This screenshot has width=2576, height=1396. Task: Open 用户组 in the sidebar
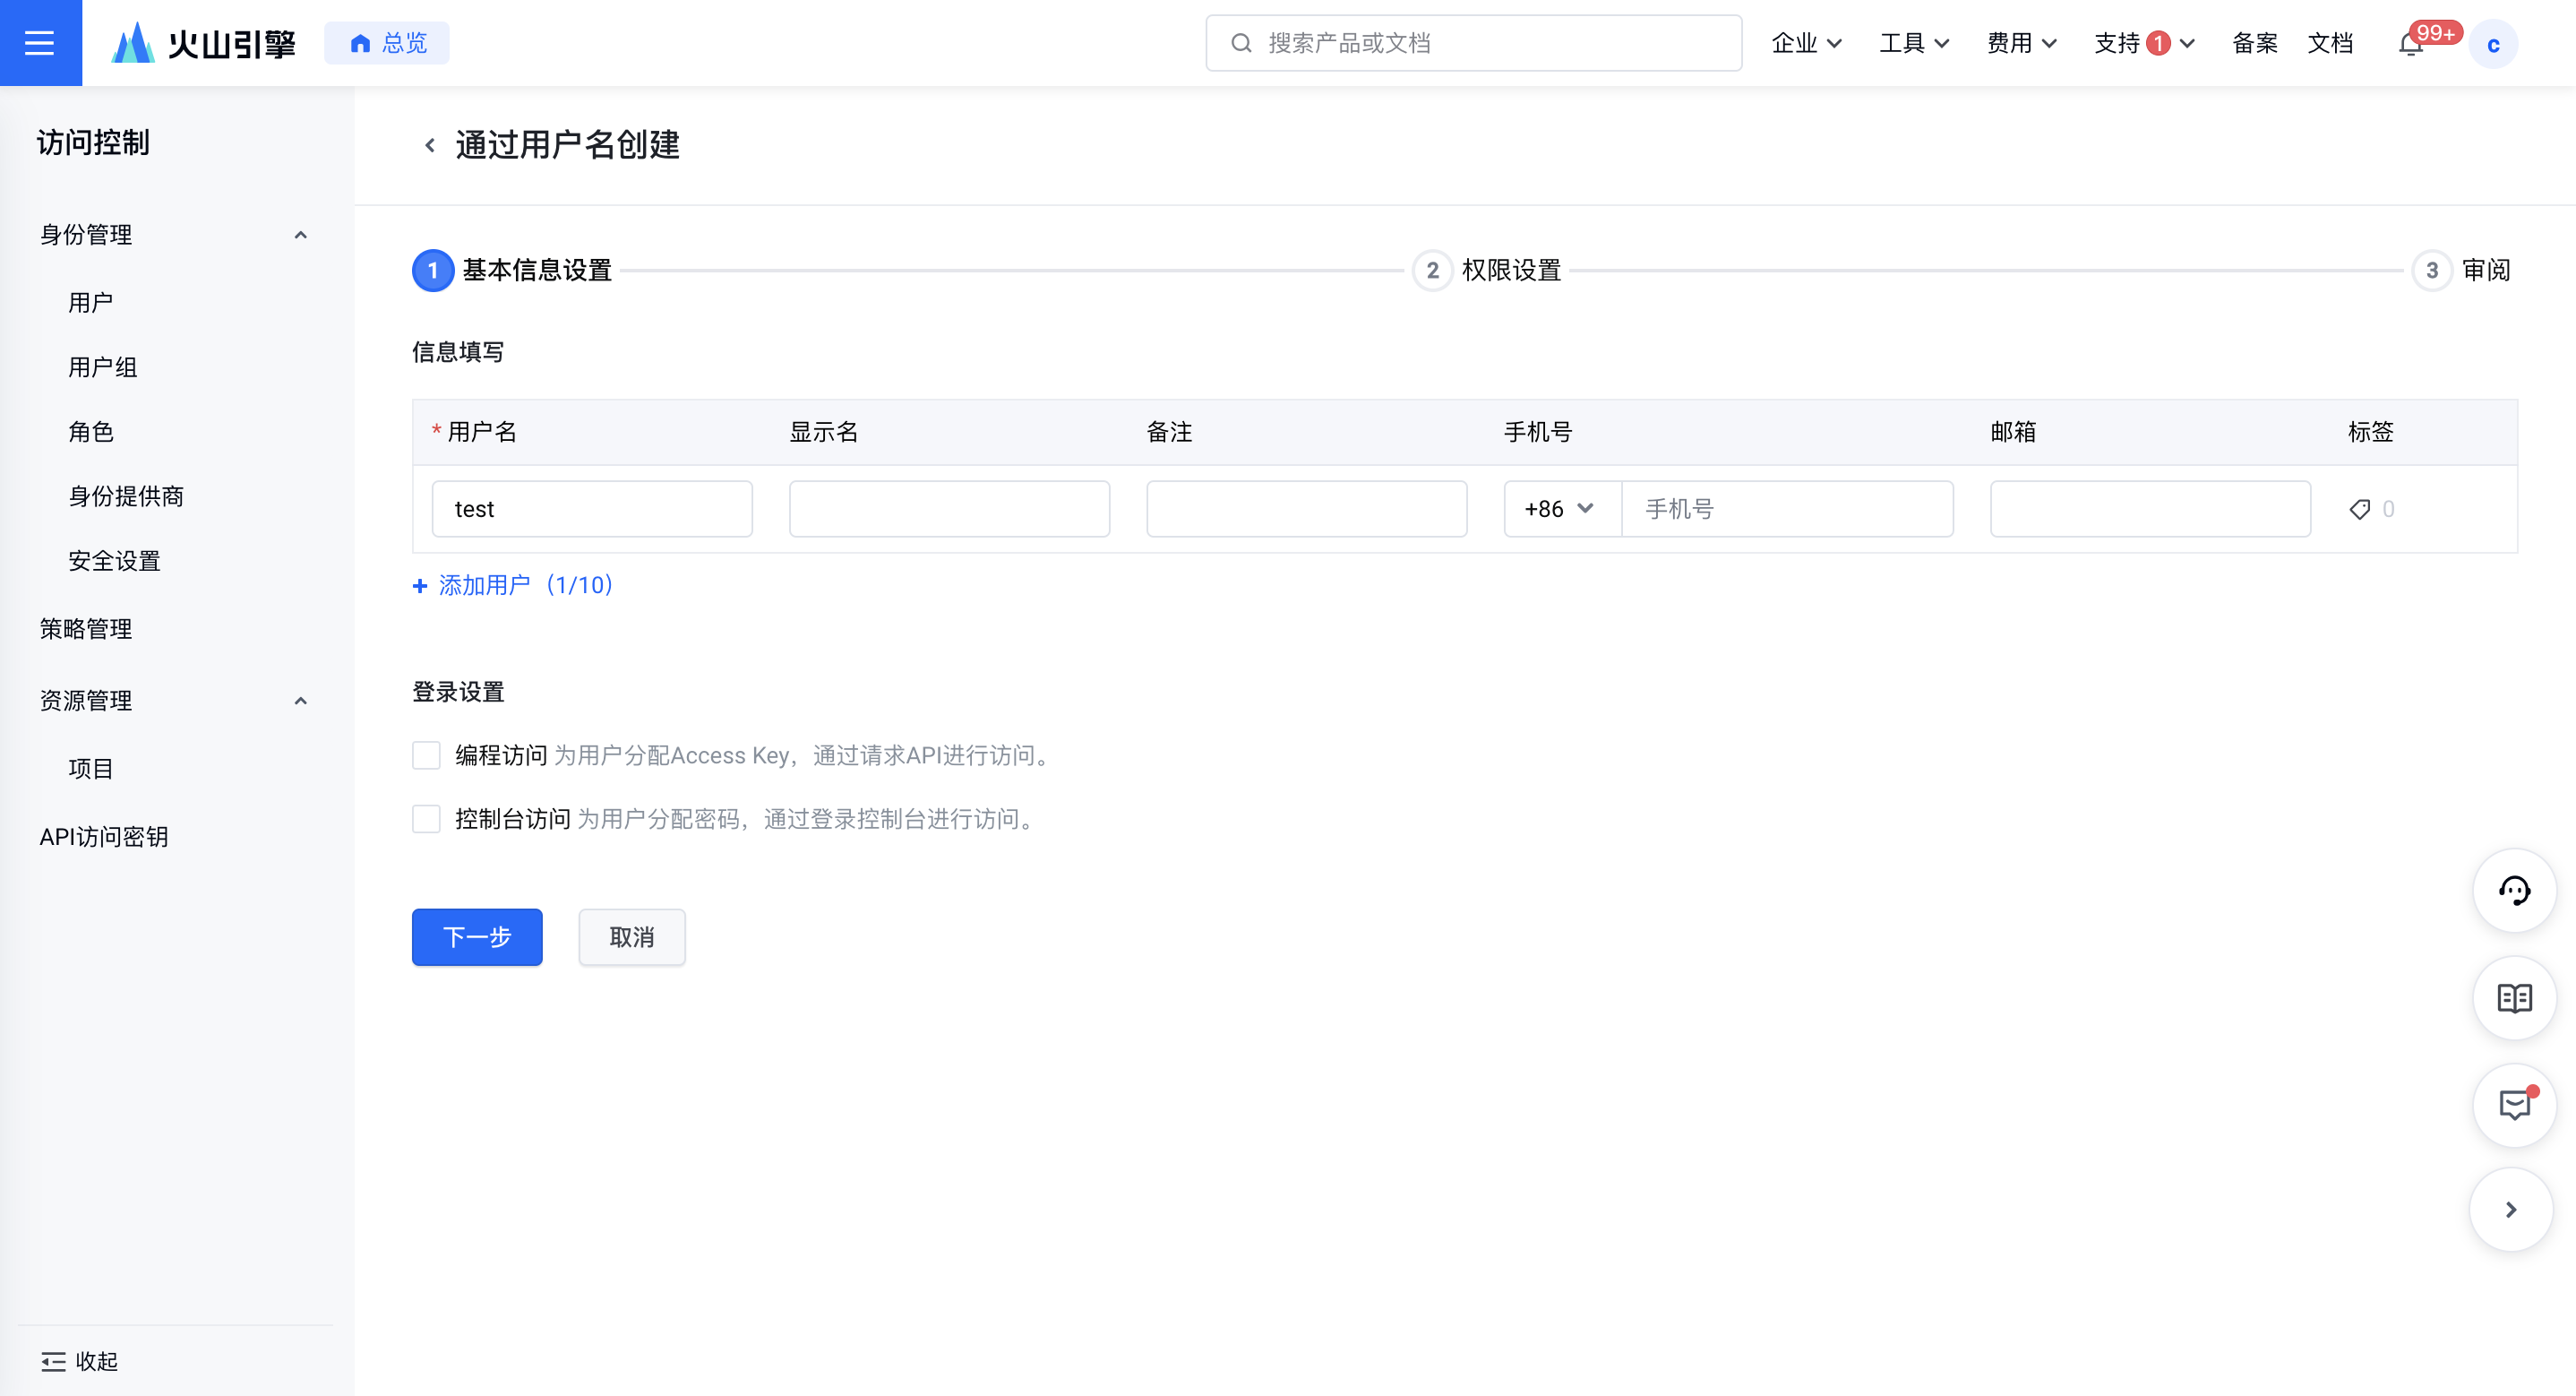click(103, 367)
